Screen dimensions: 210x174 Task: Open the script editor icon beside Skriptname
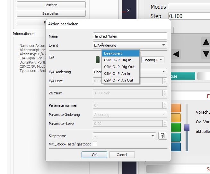[x=163, y=136]
